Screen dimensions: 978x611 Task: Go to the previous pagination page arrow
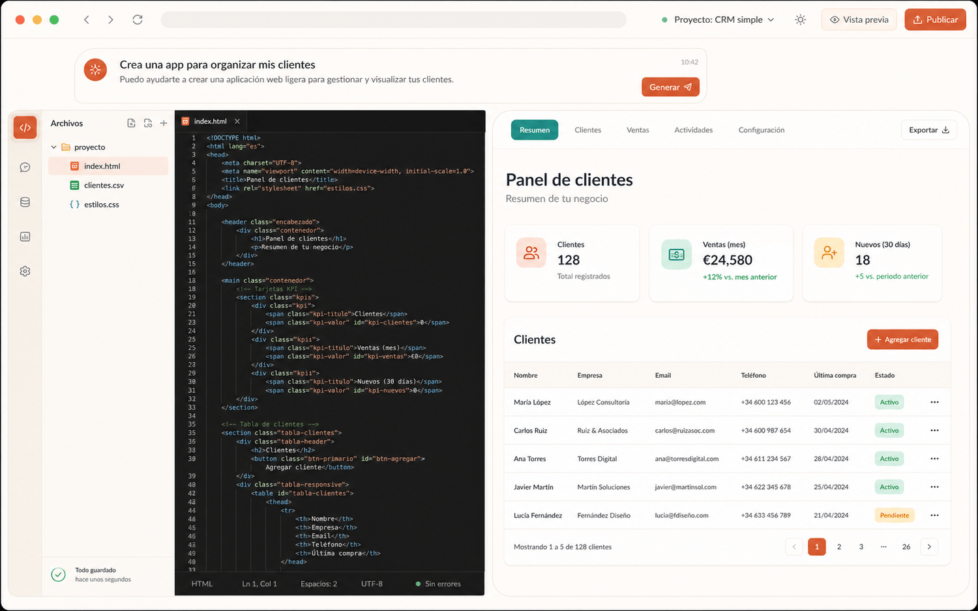[794, 547]
